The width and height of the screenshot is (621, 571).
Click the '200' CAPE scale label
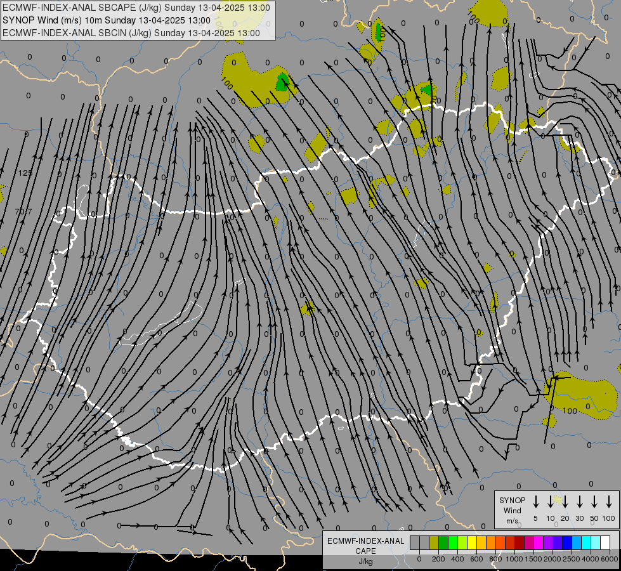pyautogui.click(x=438, y=559)
